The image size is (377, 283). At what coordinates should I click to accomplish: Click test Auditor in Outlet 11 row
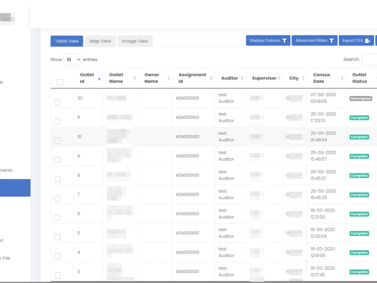click(x=226, y=117)
